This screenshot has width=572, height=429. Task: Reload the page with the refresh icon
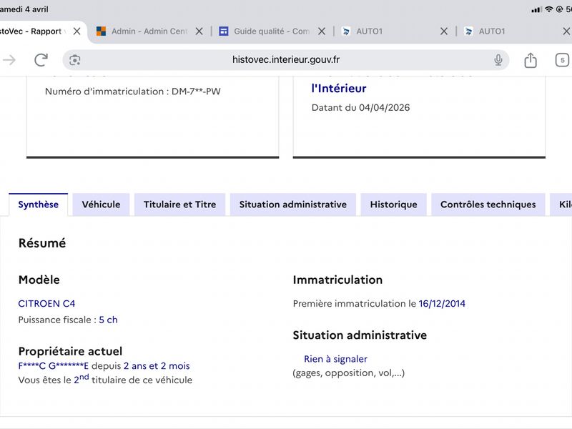(41, 60)
